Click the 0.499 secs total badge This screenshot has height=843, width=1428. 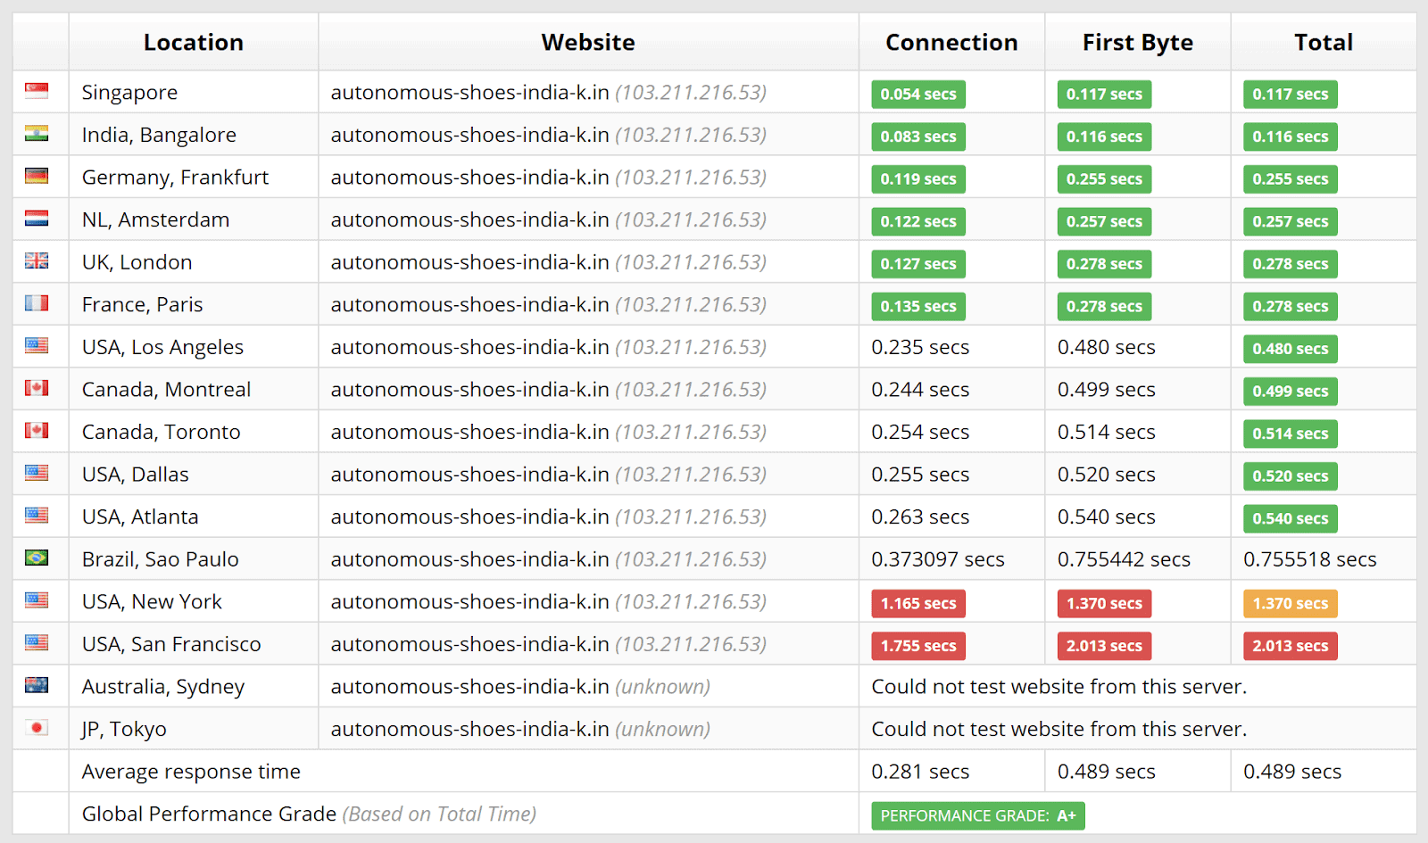[1291, 391]
